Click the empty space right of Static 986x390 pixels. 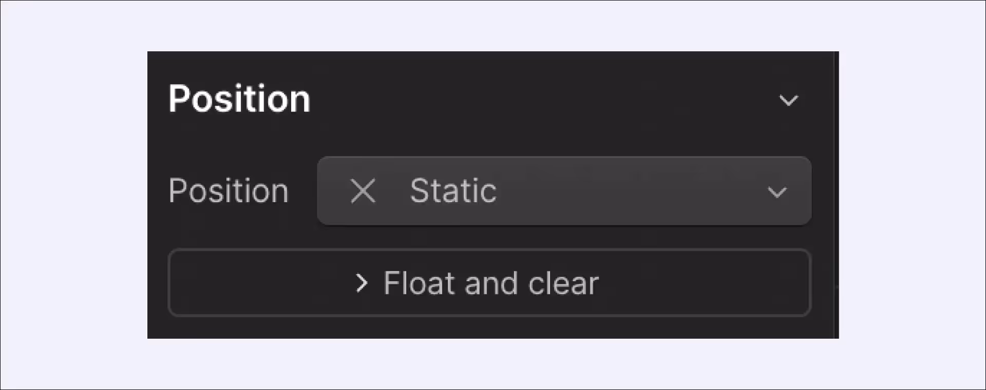(x=632, y=191)
